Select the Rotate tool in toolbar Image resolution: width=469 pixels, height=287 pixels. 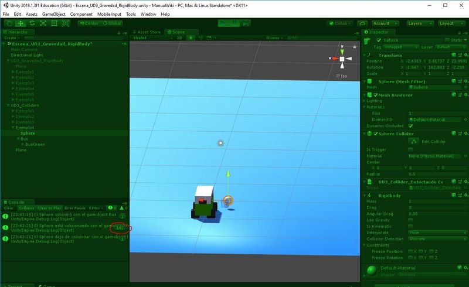(x=32, y=23)
